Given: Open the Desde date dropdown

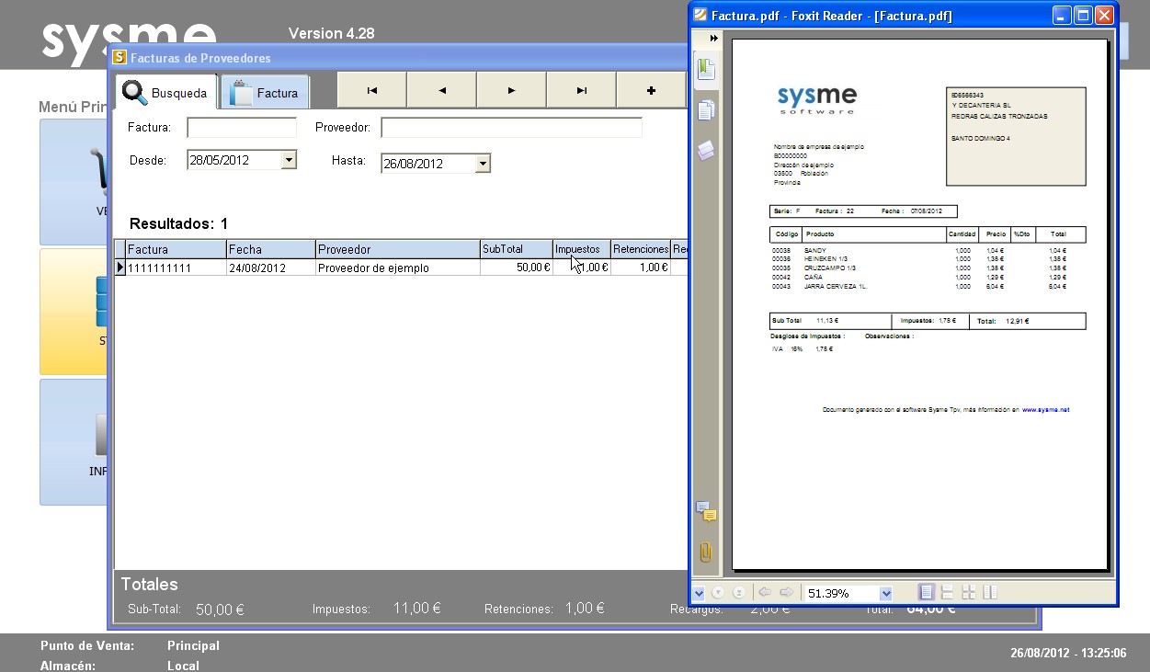Looking at the screenshot, I should coord(289,160).
